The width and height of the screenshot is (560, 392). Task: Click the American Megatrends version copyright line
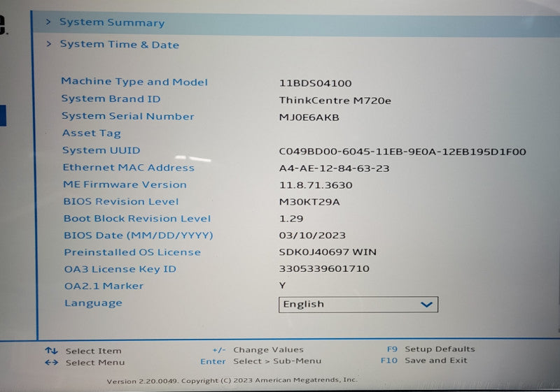232,380
